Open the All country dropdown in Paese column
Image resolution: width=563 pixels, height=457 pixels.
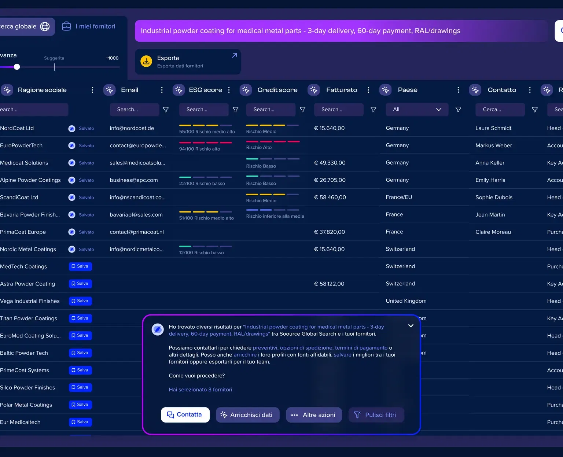pyautogui.click(x=416, y=109)
